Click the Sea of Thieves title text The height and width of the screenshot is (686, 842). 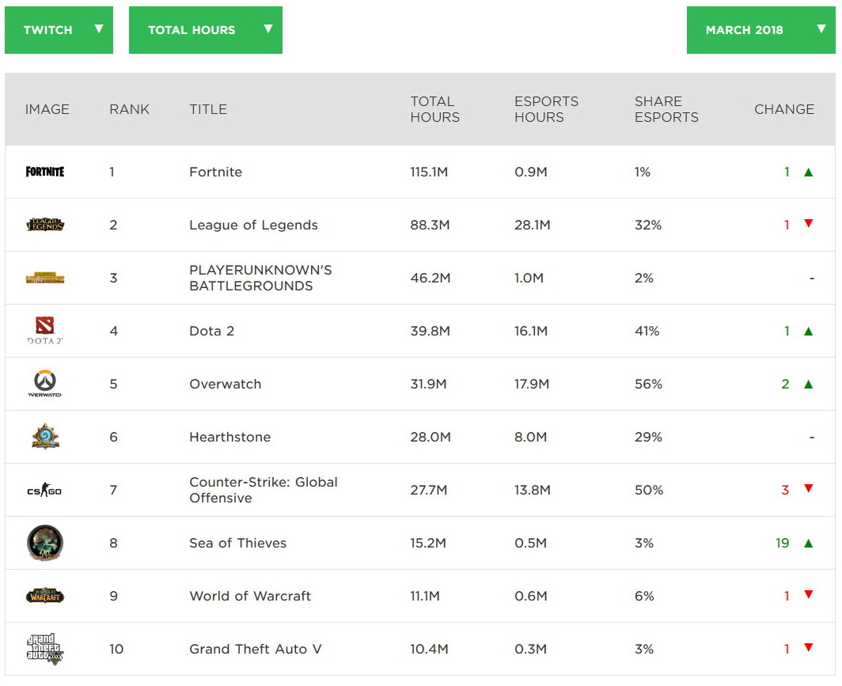tap(238, 543)
